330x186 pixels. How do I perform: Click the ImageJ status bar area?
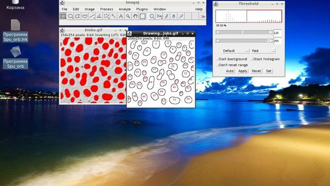click(x=133, y=23)
